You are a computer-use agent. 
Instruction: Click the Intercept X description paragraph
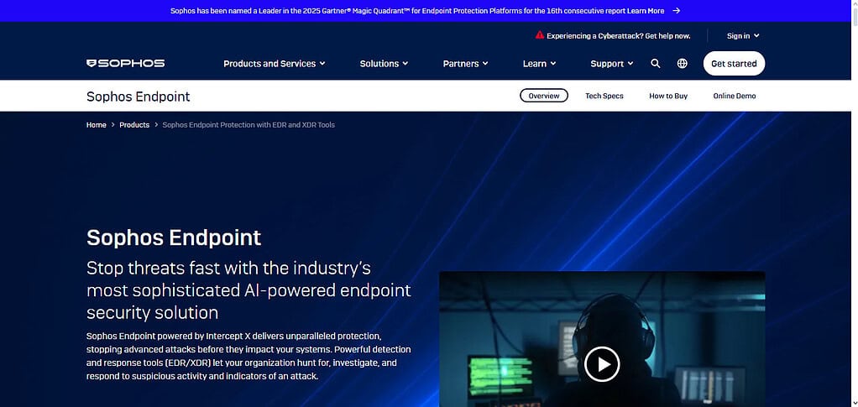click(249, 356)
